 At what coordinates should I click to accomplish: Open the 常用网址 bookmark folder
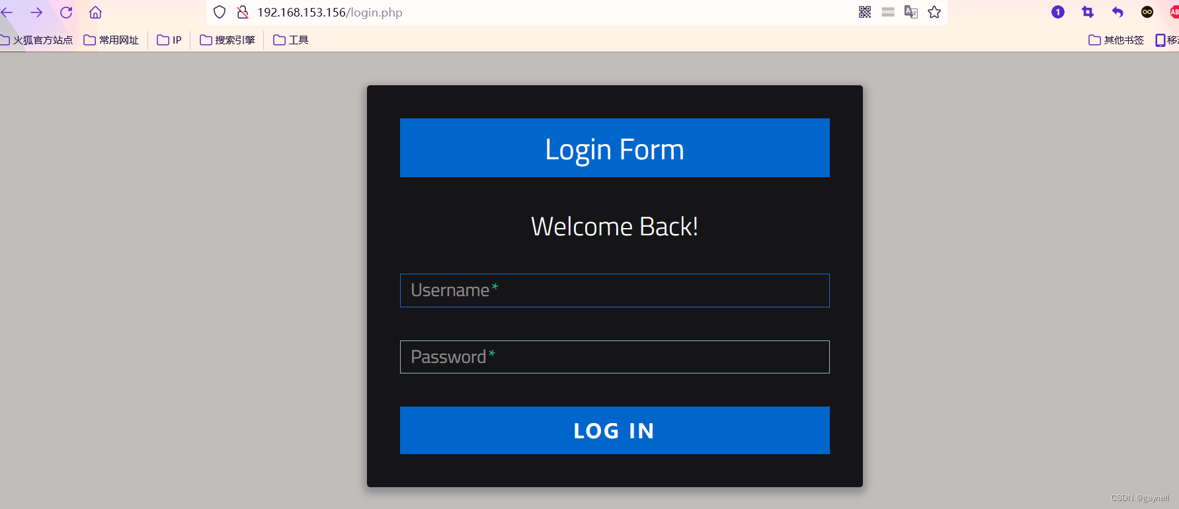click(111, 40)
